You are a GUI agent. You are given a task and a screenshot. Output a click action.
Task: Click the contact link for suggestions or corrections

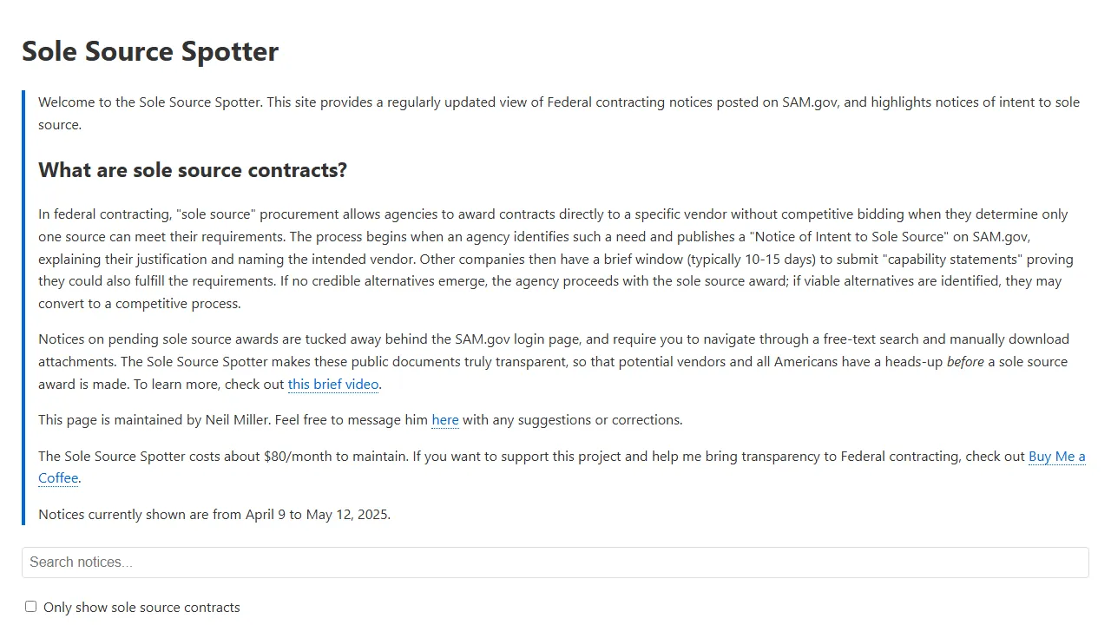point(444,419)
